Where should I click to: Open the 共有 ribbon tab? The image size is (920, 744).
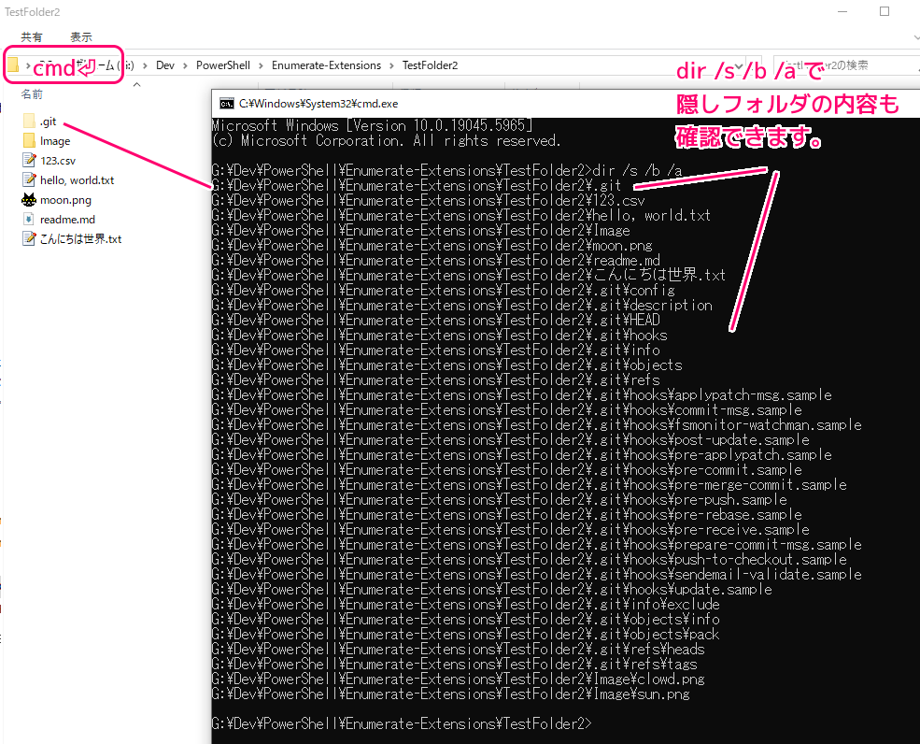32,37
